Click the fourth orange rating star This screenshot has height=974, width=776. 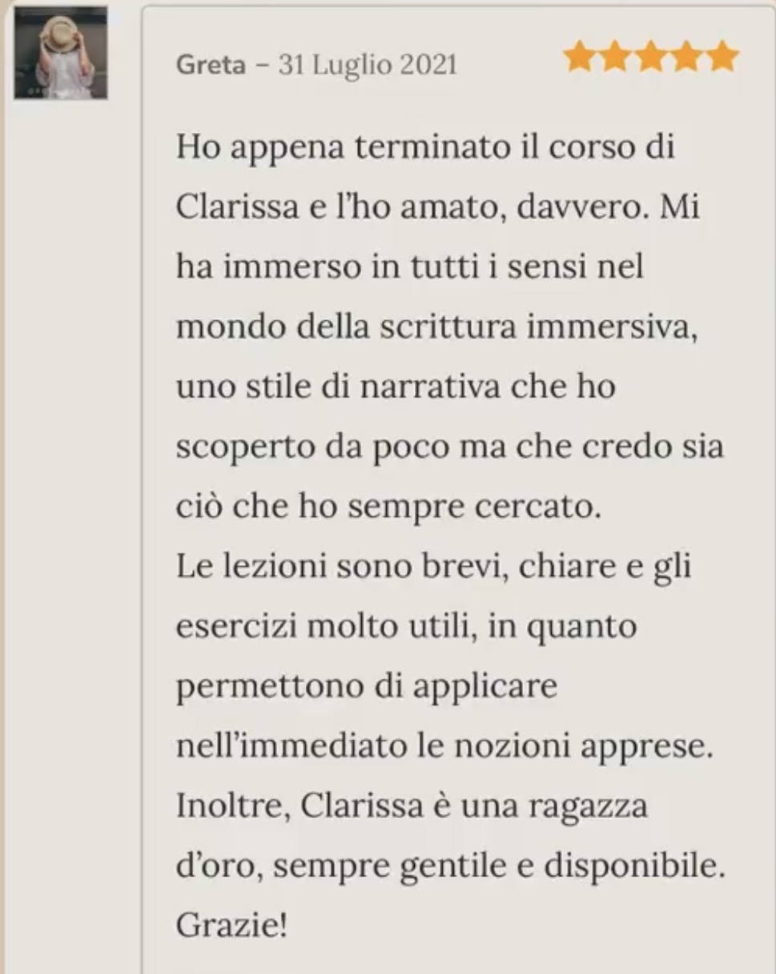point(686,58)
